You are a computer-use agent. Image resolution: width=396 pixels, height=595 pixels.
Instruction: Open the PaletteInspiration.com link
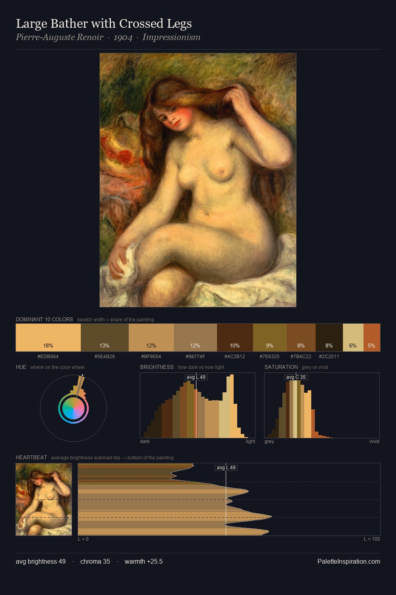coord(349,561)
